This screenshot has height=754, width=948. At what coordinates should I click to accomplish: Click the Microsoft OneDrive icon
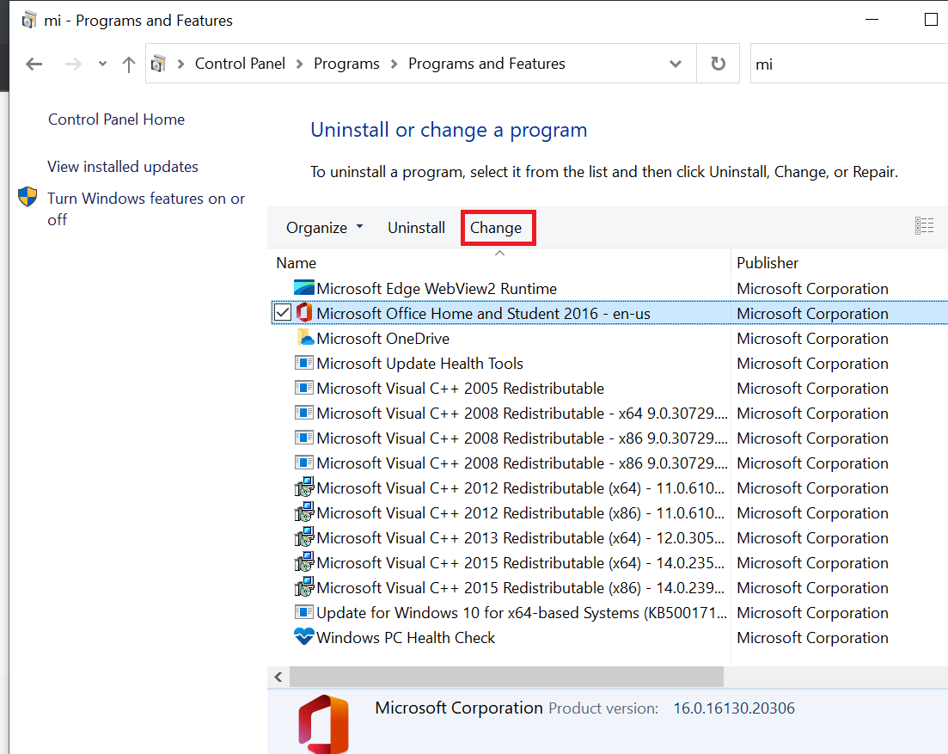click(x=305, y=337)
